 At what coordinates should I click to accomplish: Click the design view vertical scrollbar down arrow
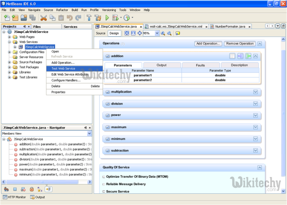coord(283,191)
